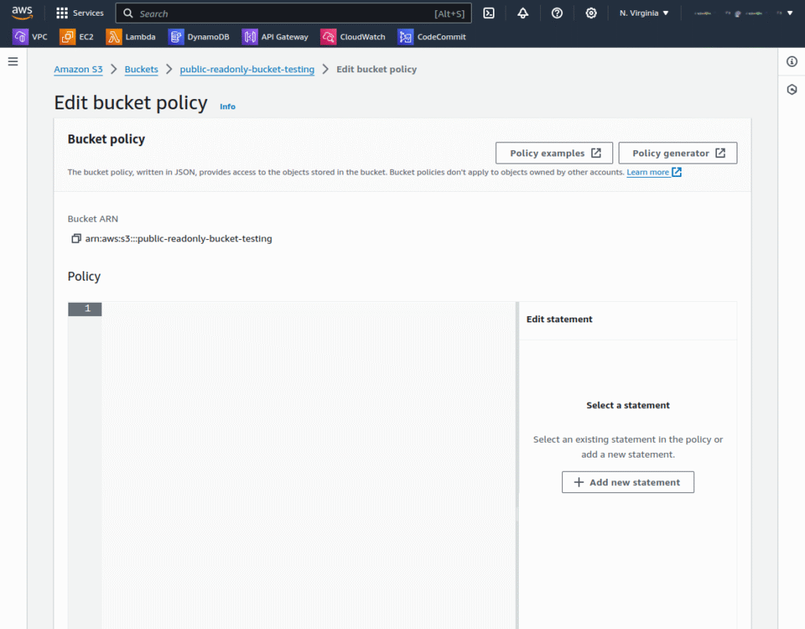Screen dimensions: 805x629
Task: Click the Info link beside the page title
Action: click(x=227, y=107)
